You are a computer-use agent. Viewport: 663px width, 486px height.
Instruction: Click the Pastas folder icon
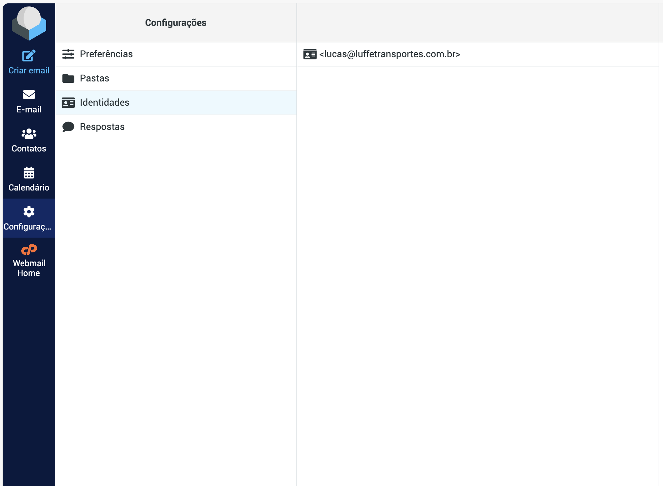point(68,78)
